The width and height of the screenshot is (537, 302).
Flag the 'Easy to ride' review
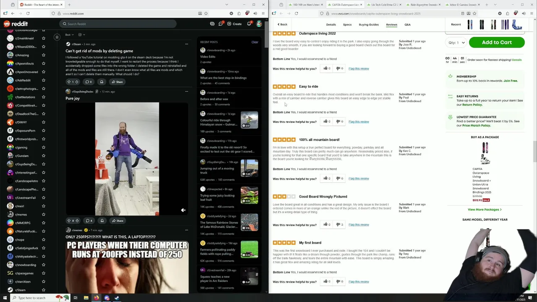(x=359, y=122)
